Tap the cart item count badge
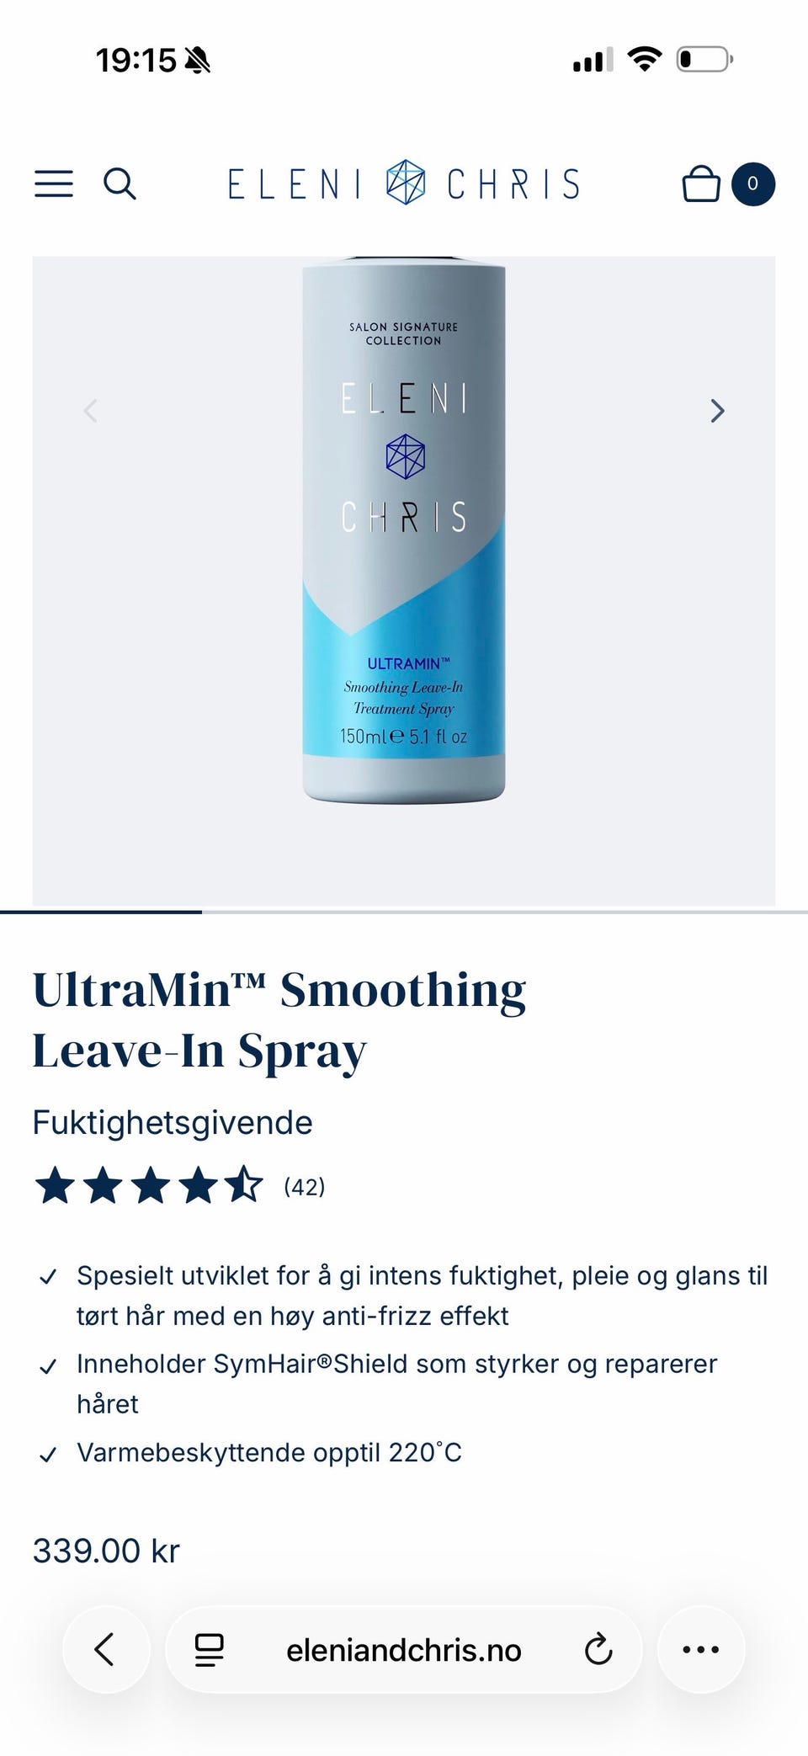Image resolution: width=808 pixels, height=1756 pixels. pyautogui.click(x=752, y=184)
